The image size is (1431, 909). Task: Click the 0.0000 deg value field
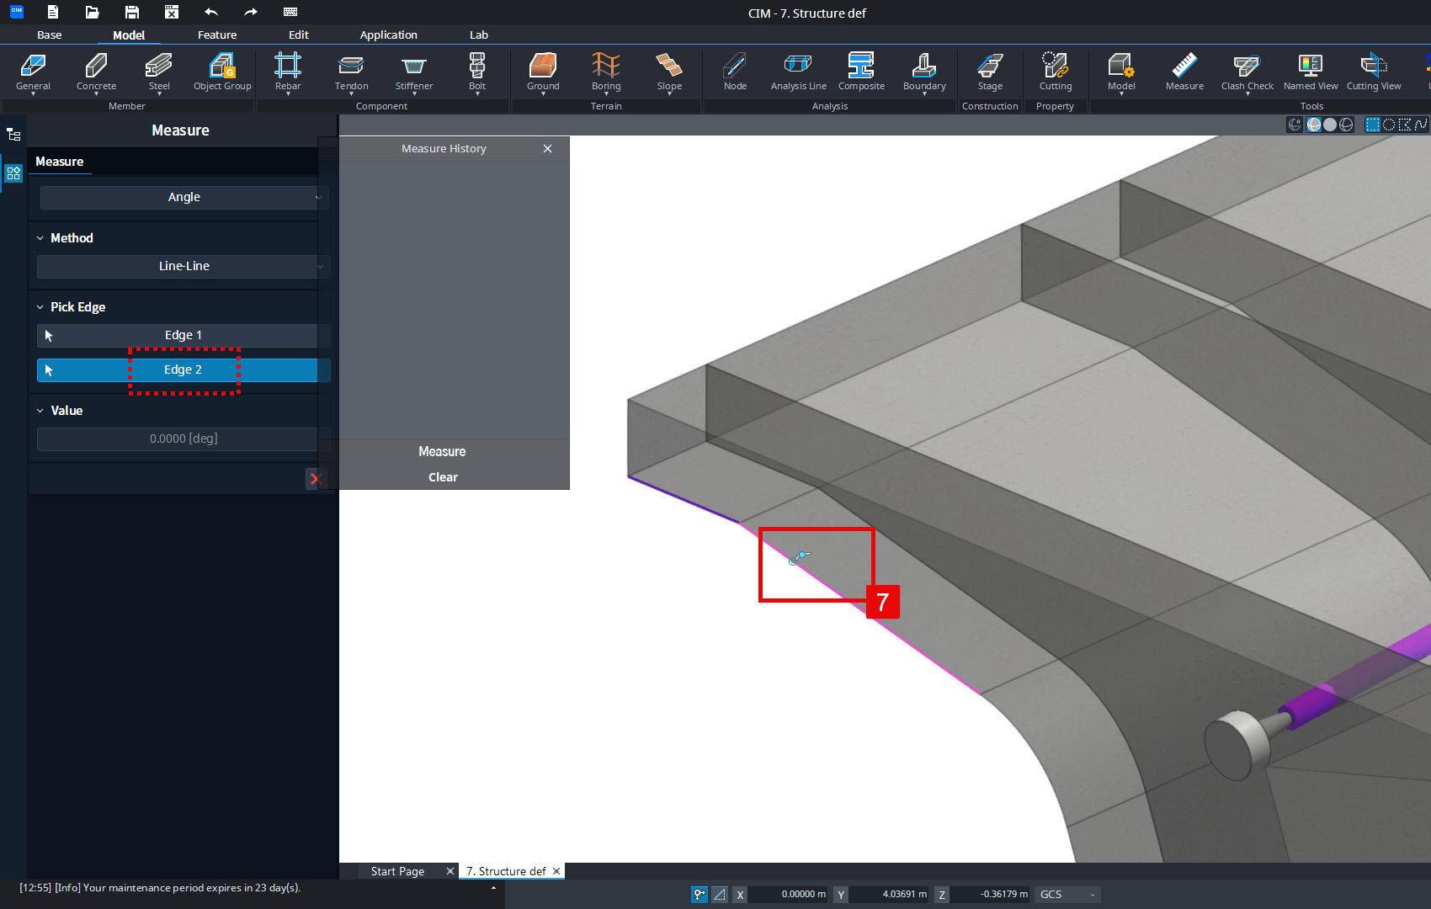point(184,439)
